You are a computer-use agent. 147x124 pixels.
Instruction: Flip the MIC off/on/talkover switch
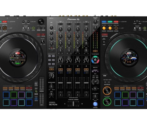(51, 51)
